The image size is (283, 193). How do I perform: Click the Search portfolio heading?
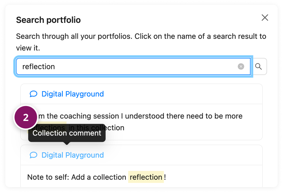pyautogui.click(x=48, y=20)
